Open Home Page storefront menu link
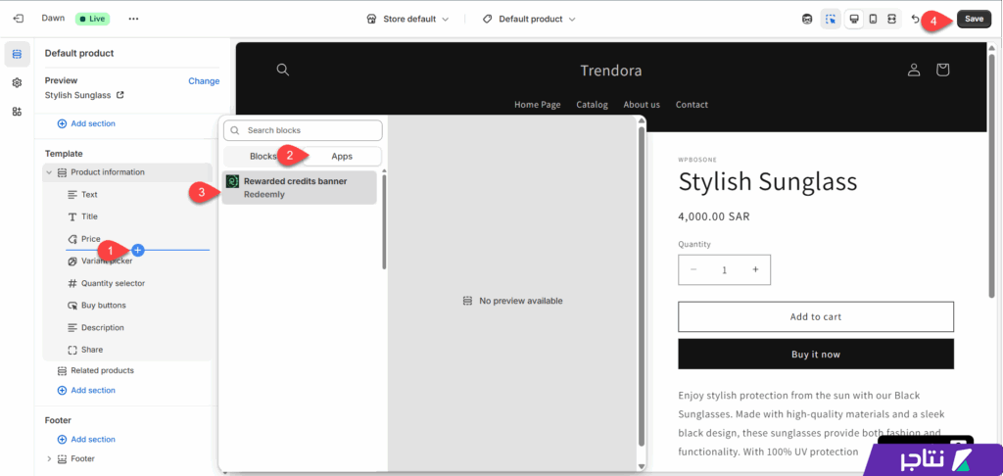This screenshot has height=476, width=1003. (x=538, y=104)
